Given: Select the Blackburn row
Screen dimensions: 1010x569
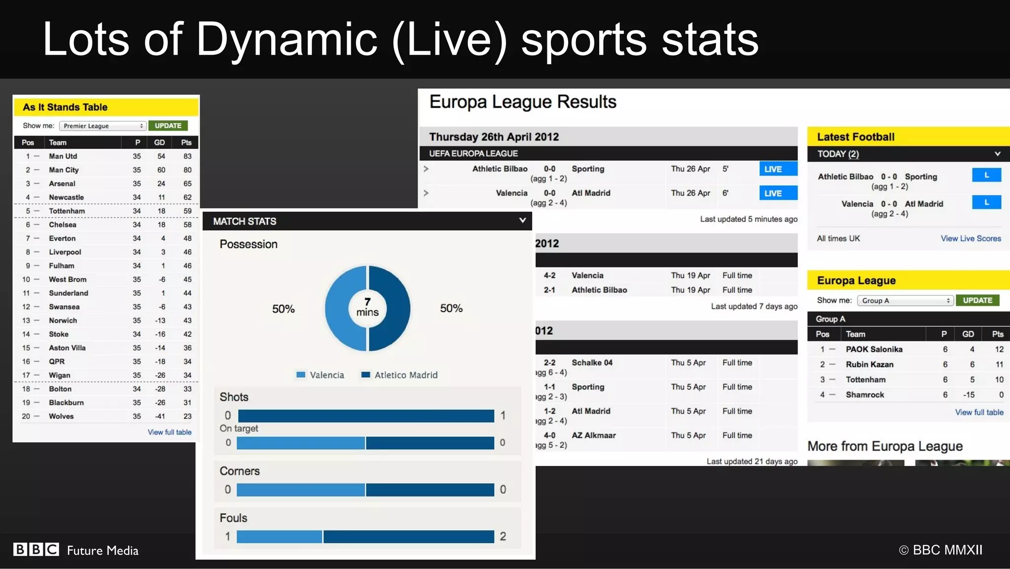Looking at the screenshot, I should (106, 403).
